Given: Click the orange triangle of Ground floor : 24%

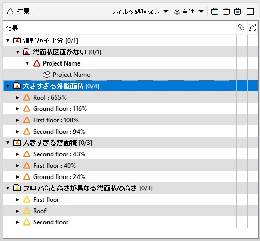Looking at the screenshot, I should pyautogui.click(x=27, y=177).
